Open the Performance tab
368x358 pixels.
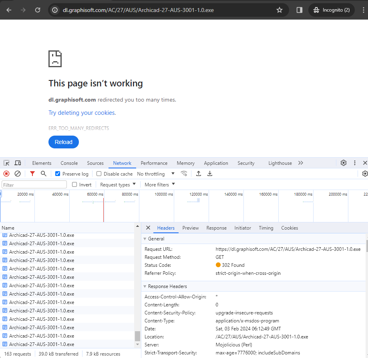coord(154,163)
